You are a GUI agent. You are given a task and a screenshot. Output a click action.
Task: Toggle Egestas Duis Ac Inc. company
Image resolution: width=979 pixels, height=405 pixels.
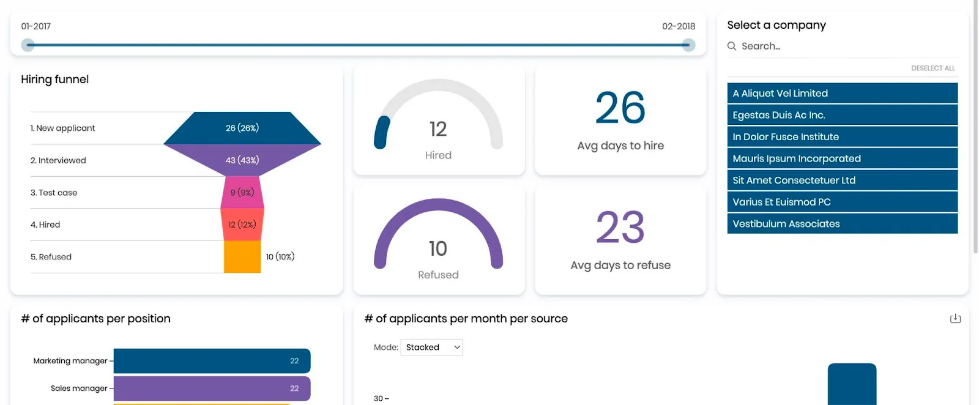pyautogui.click(x=842, y=115)
